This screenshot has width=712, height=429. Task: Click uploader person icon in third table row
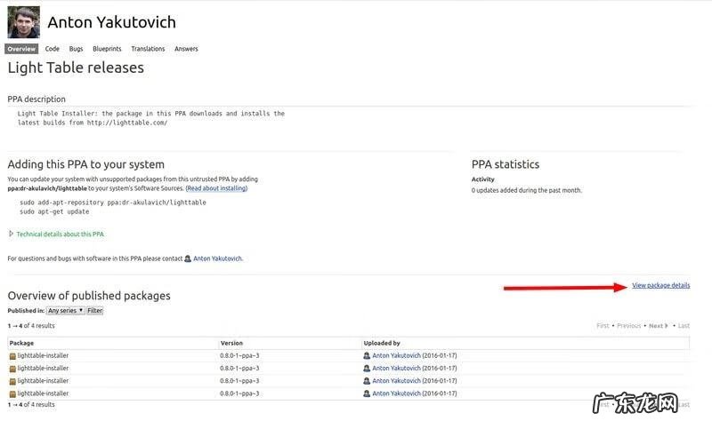367,381
